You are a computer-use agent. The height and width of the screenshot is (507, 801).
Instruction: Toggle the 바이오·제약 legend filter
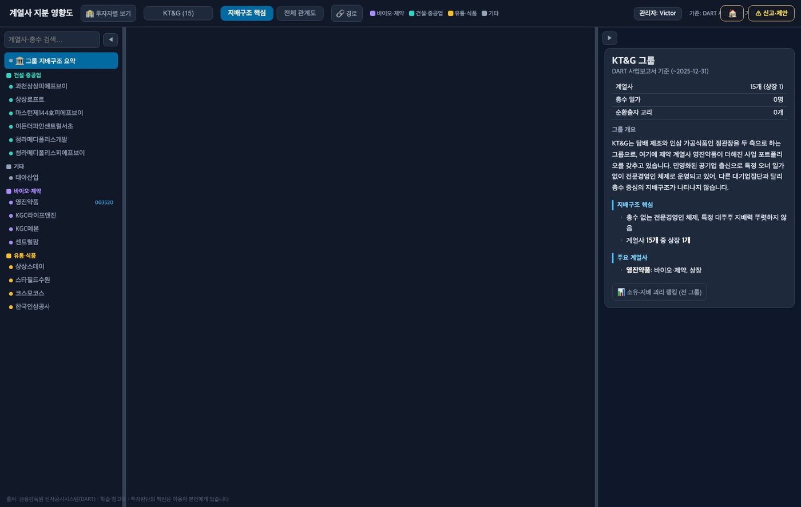tap(387, 13)
